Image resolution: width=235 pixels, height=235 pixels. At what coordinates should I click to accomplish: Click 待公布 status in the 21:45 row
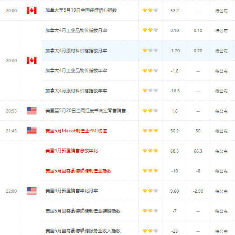221,131
